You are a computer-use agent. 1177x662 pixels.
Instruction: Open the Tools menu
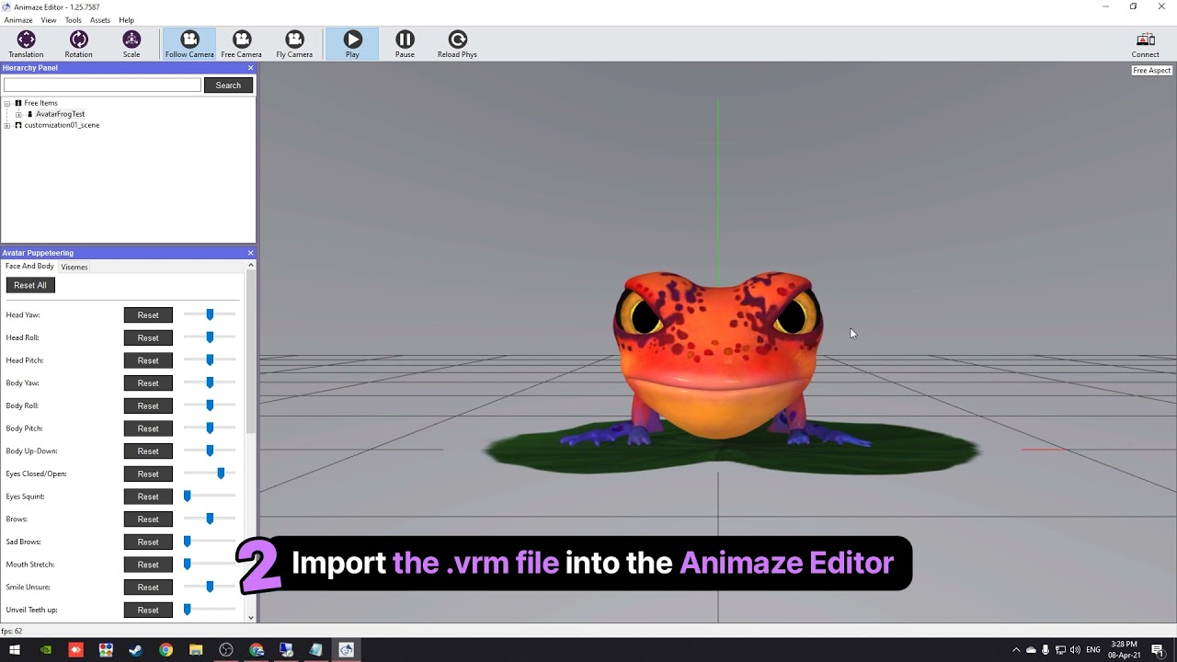tap(74, 20)
